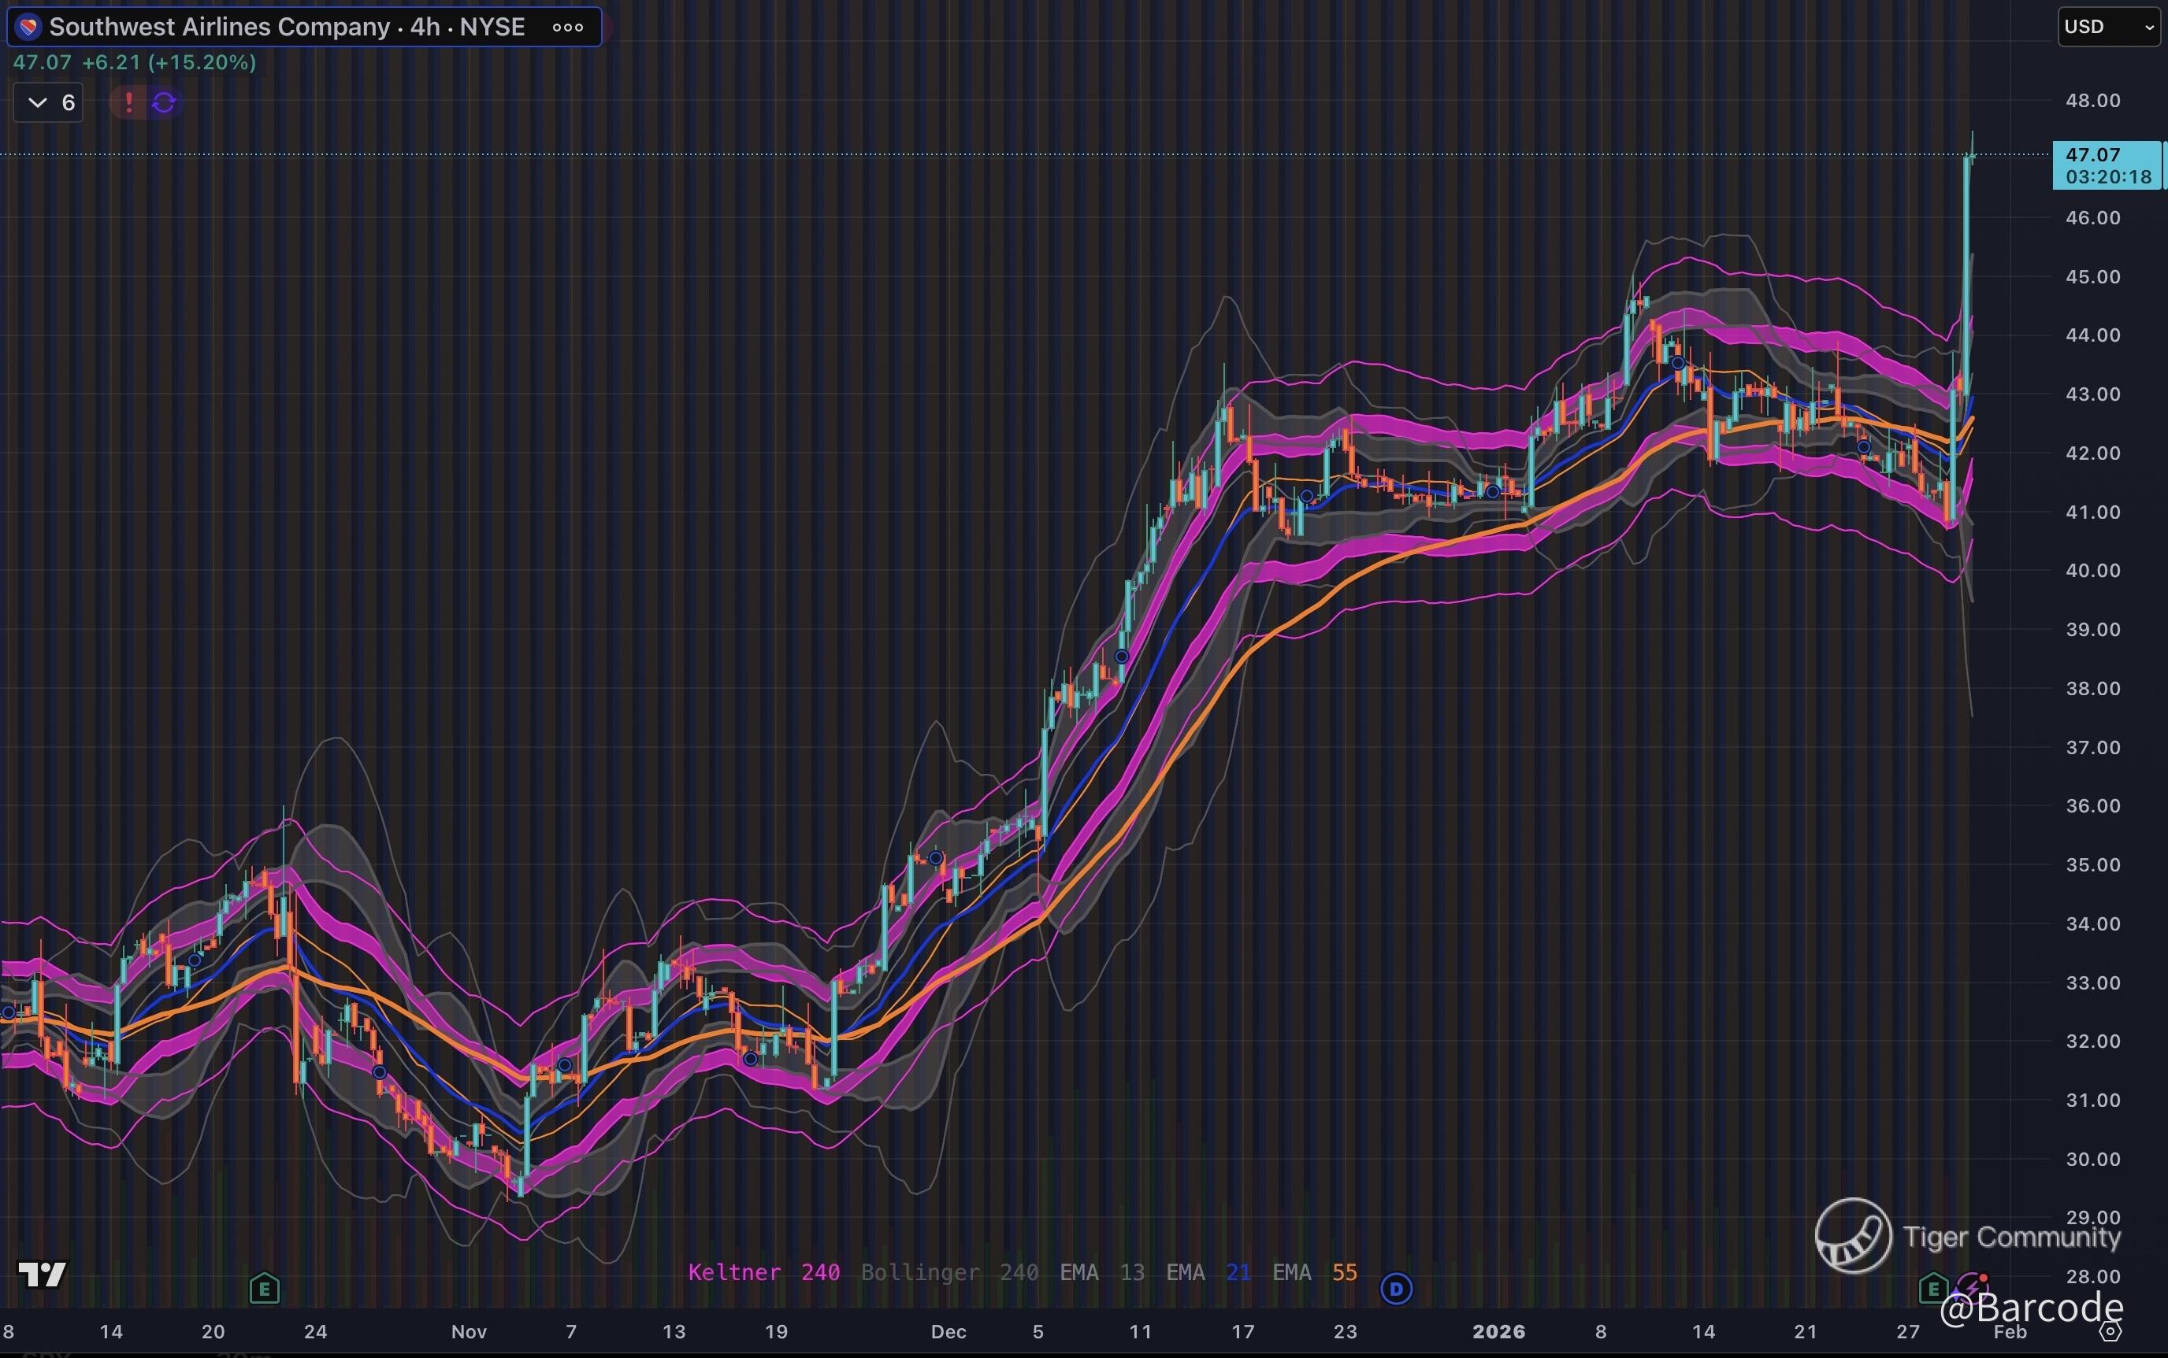Screen dimensions: 2168x1358
Task: Open the earnings E marker near Jan 27
Action: tap(1932, 1290)
